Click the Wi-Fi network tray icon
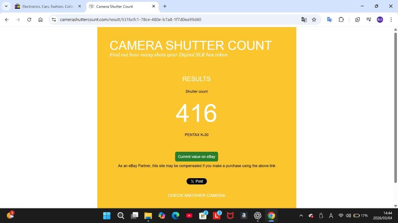This screenshot has height=223, width=398. tap(341, 216)
